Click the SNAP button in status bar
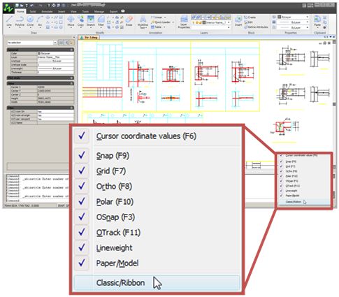Image resolution: width=339 pixels, height=297 pixels. 62,205
